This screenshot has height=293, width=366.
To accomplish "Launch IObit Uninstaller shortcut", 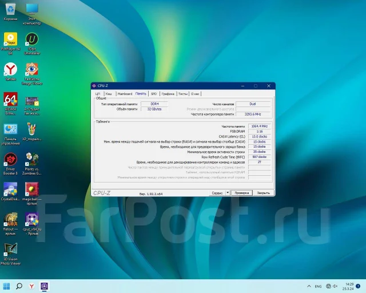I will (32, 43).
